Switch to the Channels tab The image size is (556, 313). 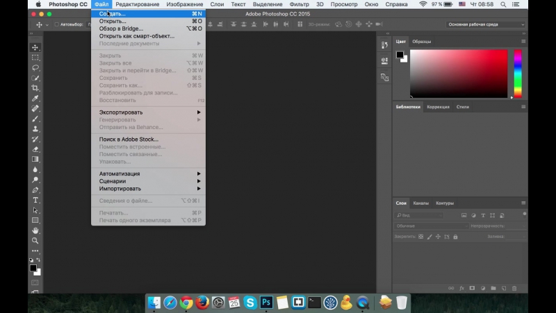pos(421,203)
